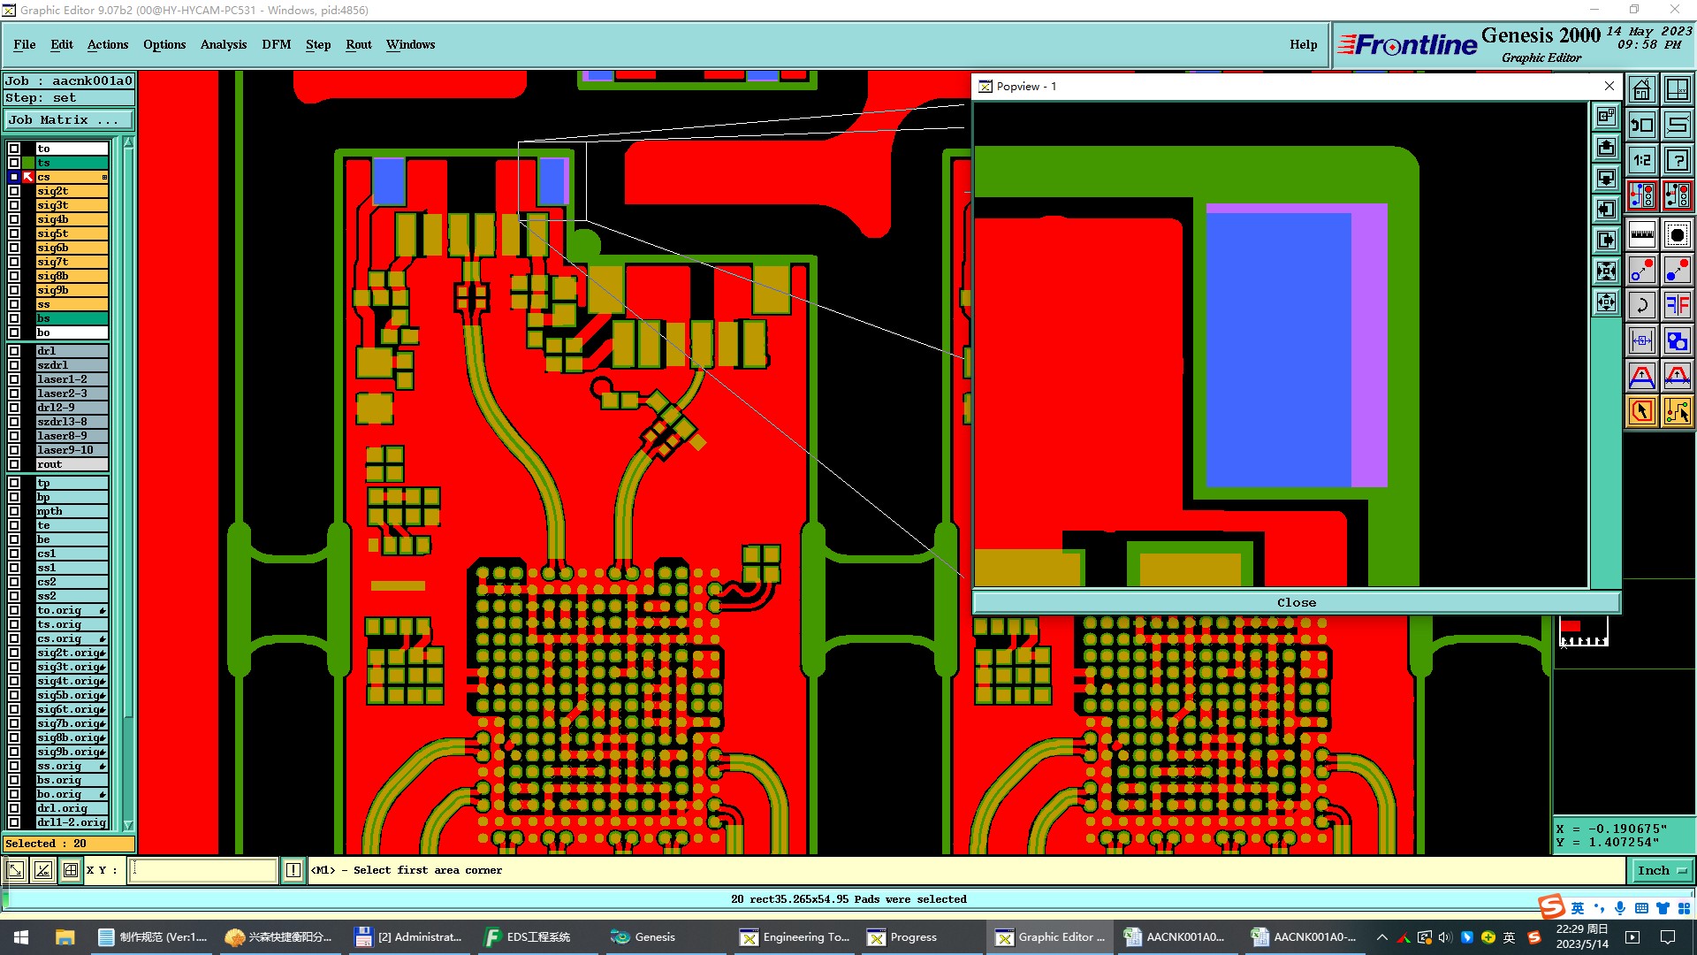Open the question mark query tool
Image resolution: width=1697 pixels, height=955 pixels.
point(1677,160)
